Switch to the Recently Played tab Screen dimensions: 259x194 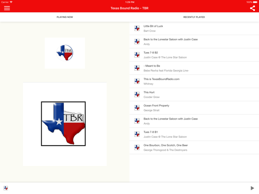pos(194,17)
